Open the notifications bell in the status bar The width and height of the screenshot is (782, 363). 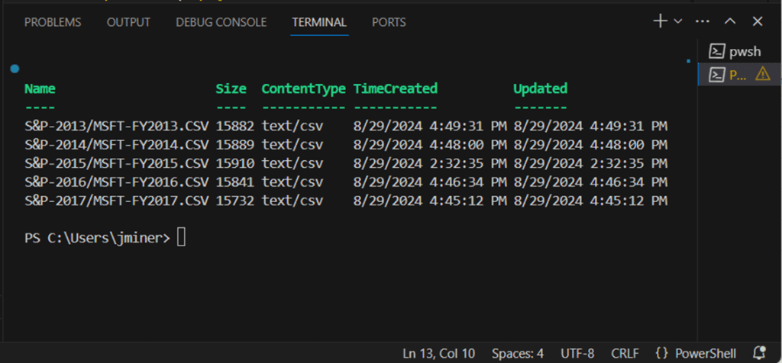(x=761, y=353)
